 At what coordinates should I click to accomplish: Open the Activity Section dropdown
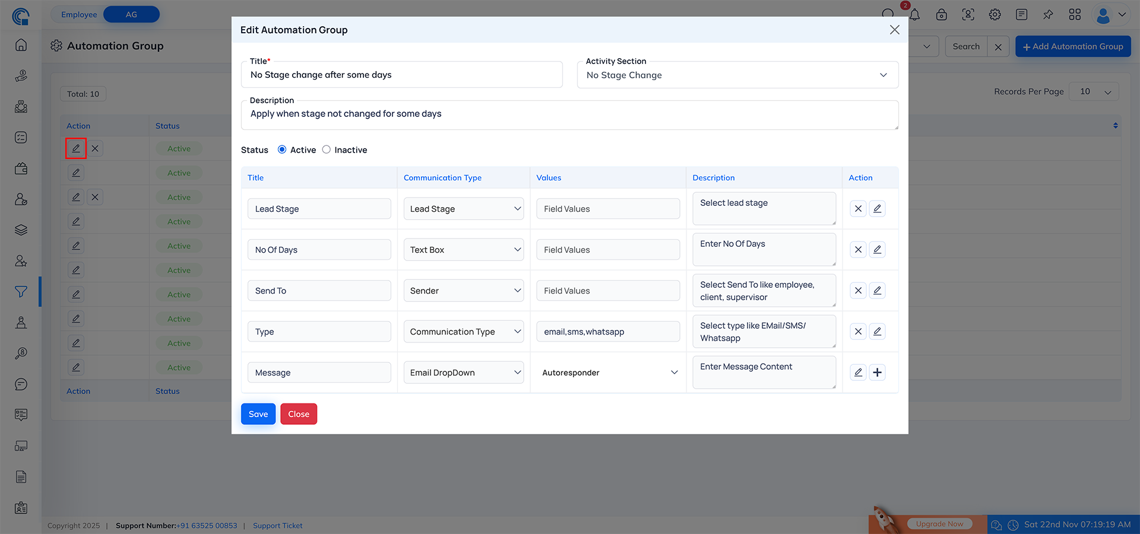(x=737, y=75)
